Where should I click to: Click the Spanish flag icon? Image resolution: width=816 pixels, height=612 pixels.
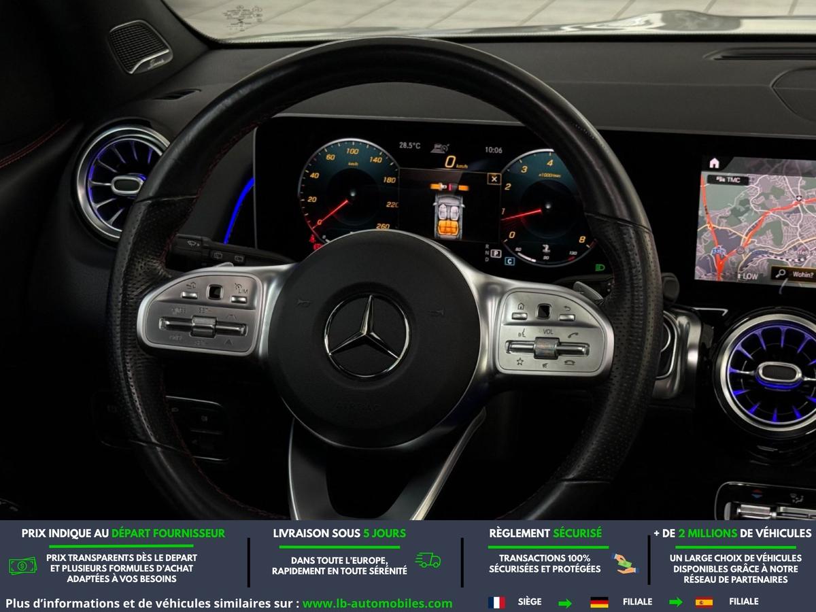(704, 602)
